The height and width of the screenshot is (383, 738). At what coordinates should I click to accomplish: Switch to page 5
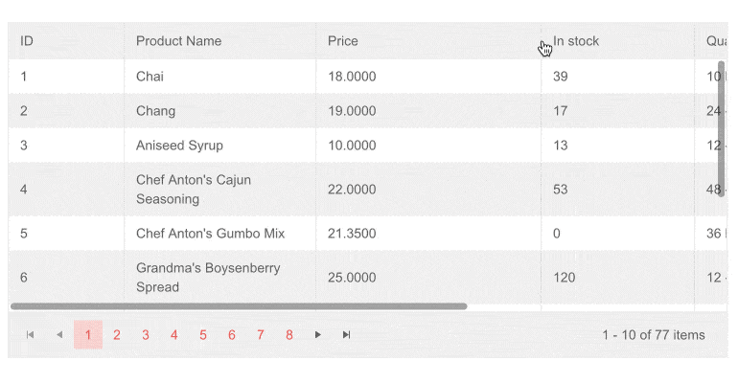point(203,335)
